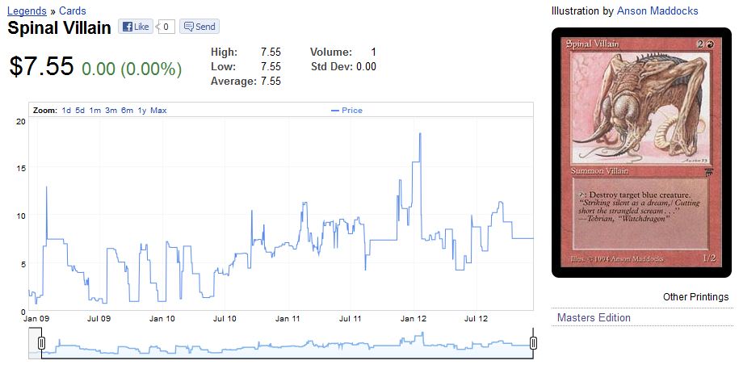Open the Legends breadcrumb link
Screen dimensions: 739x369
click(27, 10)
